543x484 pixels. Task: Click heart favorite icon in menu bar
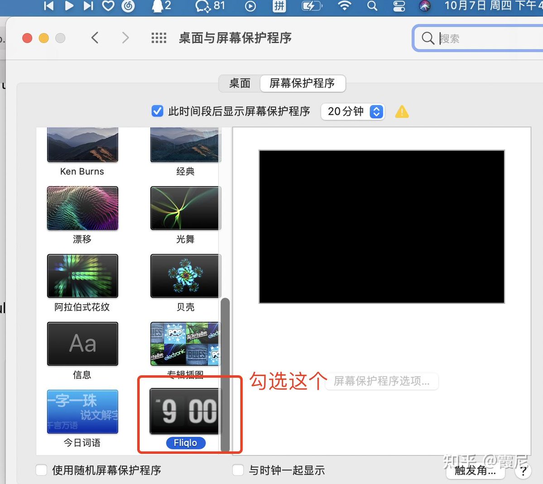tap(108, 5)
